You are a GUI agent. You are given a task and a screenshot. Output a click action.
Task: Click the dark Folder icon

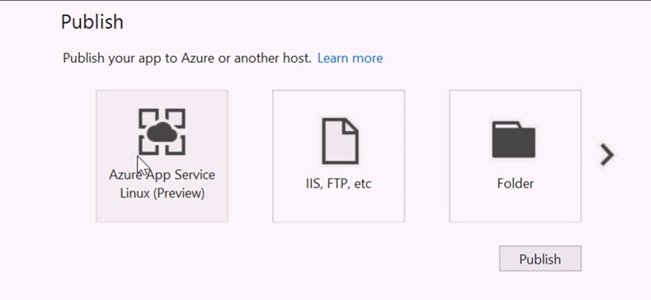[514, 139]
